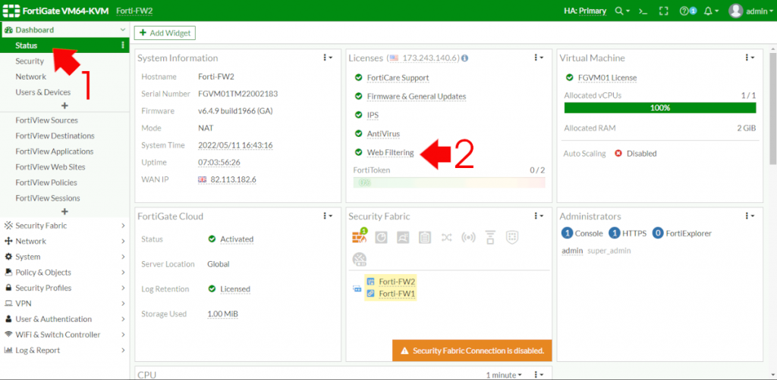777x380 pixels.
Task: Click the shield icon in Security Fabric
Action: 512,237
